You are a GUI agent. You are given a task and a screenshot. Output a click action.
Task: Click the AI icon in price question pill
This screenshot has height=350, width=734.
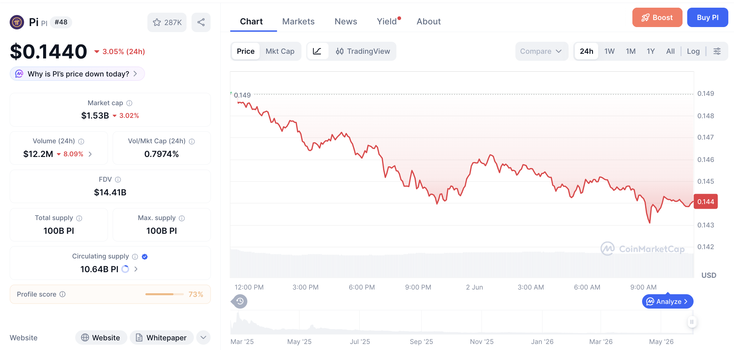[19, 74]
